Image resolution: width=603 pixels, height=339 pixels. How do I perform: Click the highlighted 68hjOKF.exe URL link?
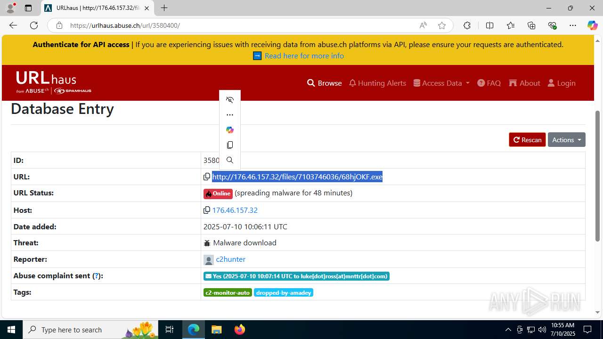[297, 177]
